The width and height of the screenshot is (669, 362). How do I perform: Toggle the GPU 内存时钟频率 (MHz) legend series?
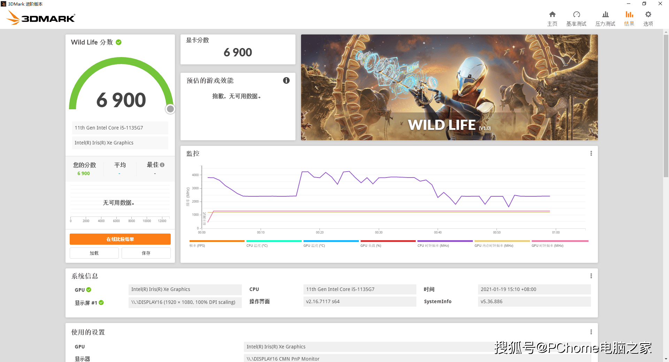(x=502, y=243)
